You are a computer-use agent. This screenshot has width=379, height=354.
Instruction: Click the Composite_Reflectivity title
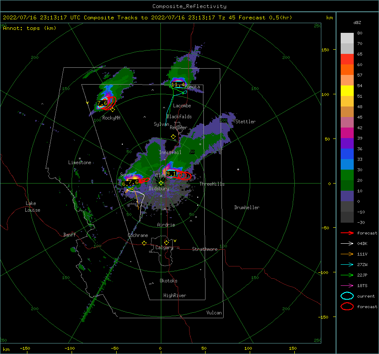(x=189, y=6)
